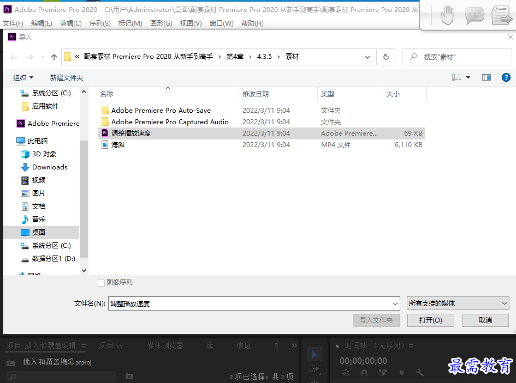
Task: Select Adobe Premiere Pro Captured Audio folder
Action: point(170,122)
